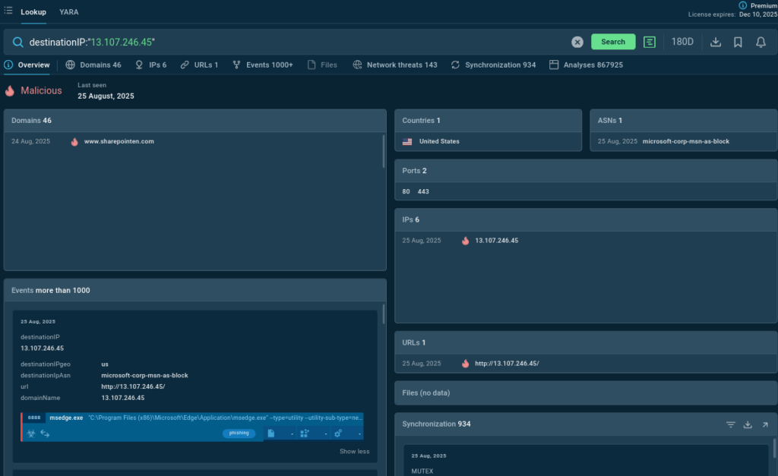Click the bookmark icon in the search bar

pos(738,42)
